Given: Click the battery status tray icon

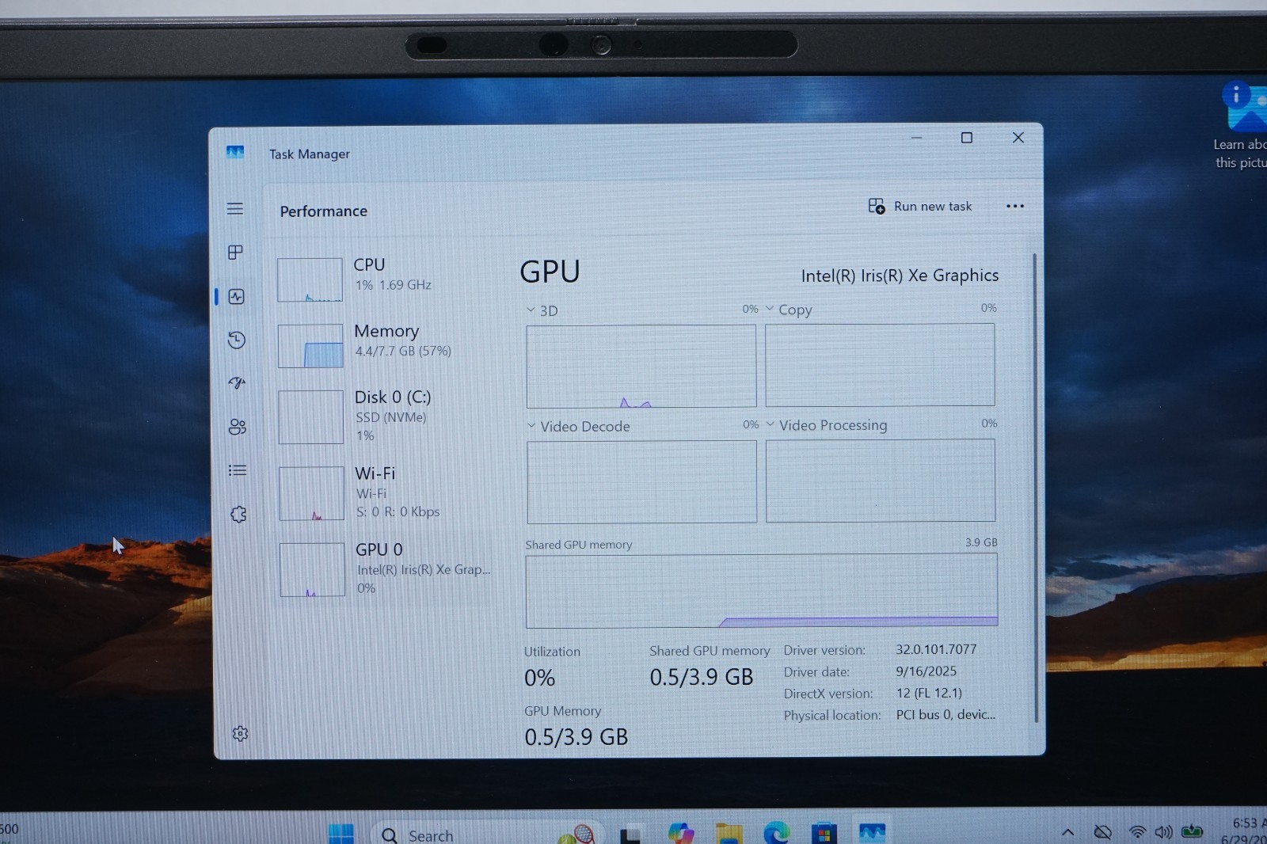Looking at the screenshot, I should 1192,831.
